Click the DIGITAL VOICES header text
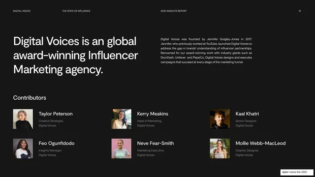Image resolution: width=315 pixels, height=177 pixels. (22, 11)
